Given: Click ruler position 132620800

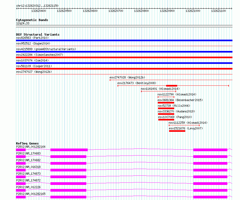Looking at the screenshot, I should 141,11.
